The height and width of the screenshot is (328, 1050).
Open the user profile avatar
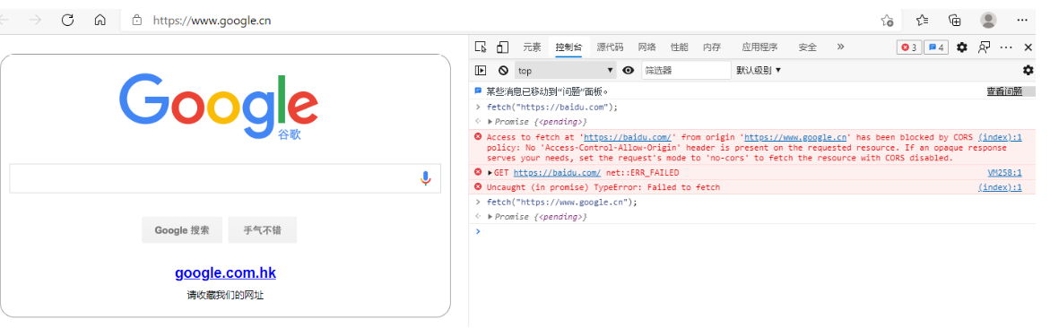click(x=988, y=20)
